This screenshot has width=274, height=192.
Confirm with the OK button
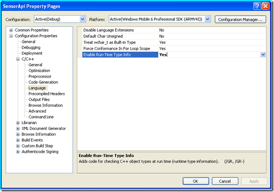[x=196, y=181]
